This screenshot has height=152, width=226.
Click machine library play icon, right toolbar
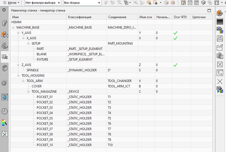220,90
